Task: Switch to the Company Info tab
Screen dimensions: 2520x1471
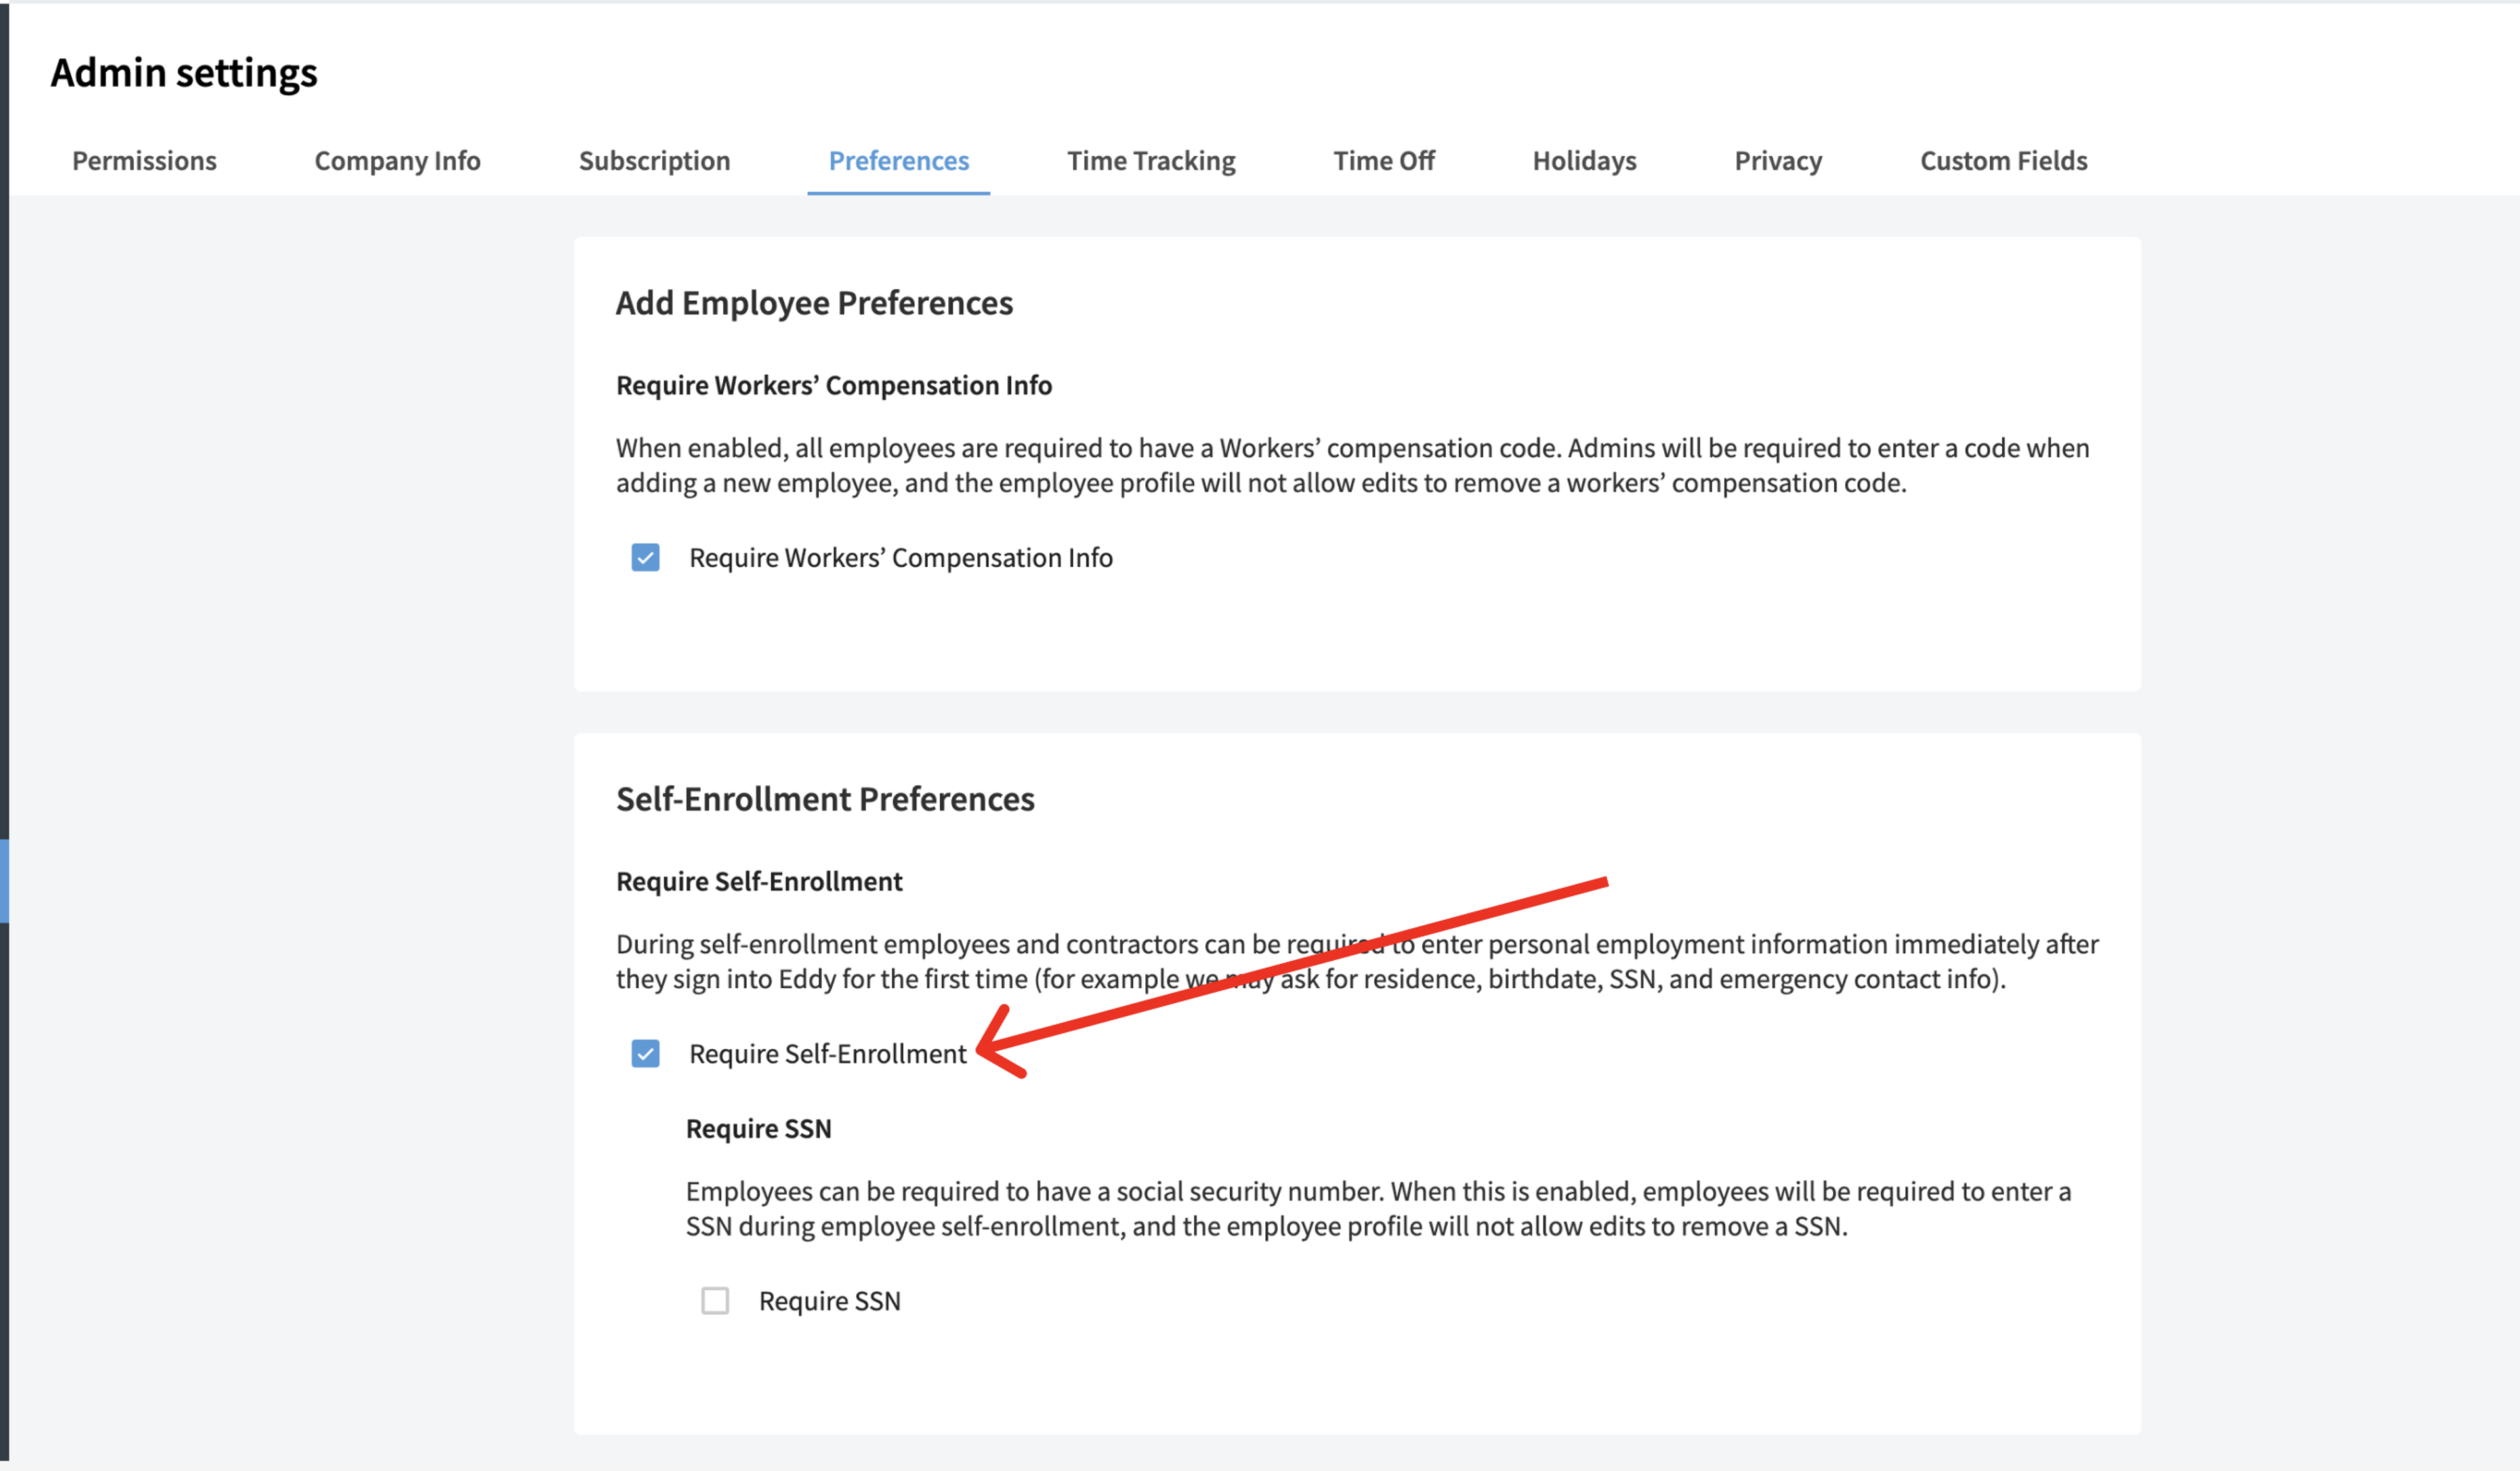Action: 397,161
